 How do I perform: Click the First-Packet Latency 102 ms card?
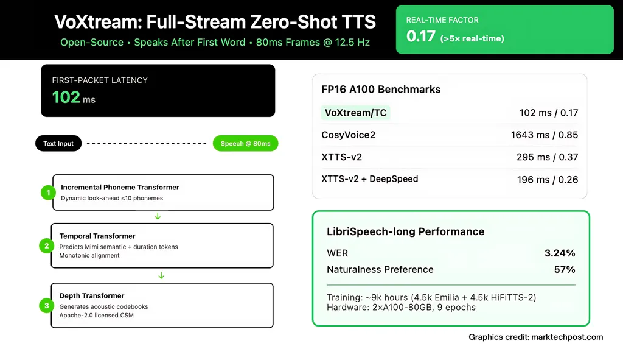[x=158, y=90]
